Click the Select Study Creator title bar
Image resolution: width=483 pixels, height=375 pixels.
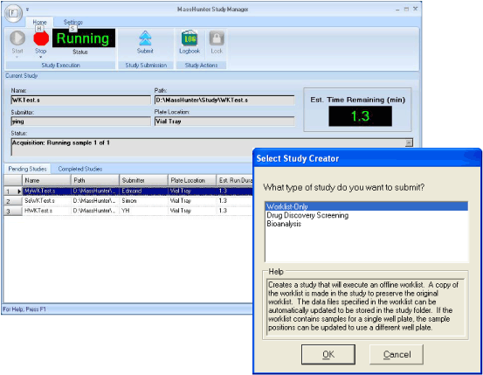coord(367,158)
